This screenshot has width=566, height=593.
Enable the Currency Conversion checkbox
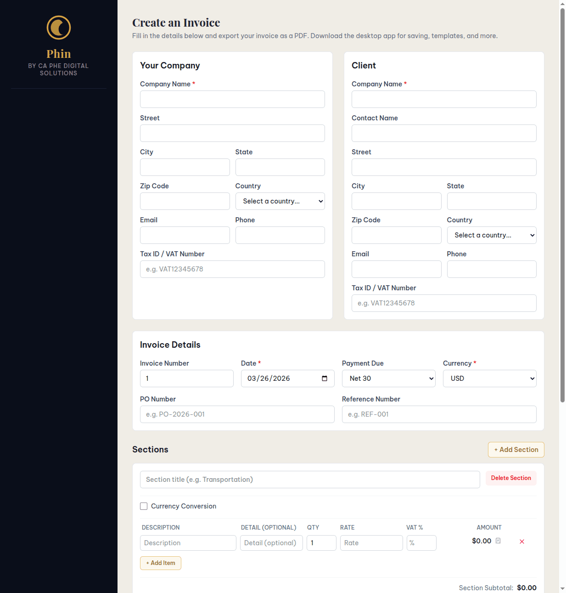point(144,506)
